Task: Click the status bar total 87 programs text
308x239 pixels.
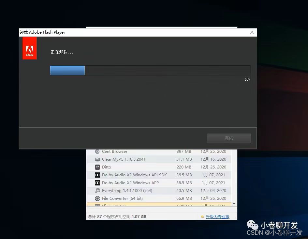Action: pyautogui.click(x=117, y=217)
